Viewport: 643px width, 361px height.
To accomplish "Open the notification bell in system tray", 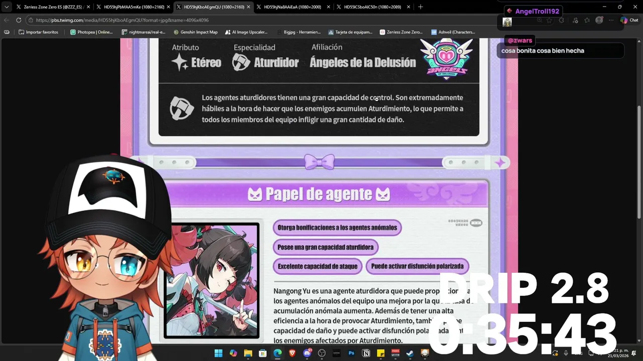I will (634, 353).
